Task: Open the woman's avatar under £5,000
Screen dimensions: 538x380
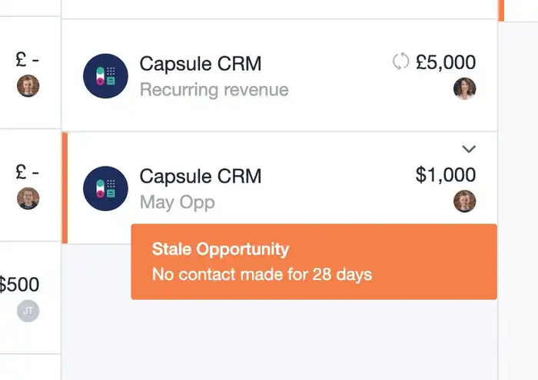Action: coord(464,88)
